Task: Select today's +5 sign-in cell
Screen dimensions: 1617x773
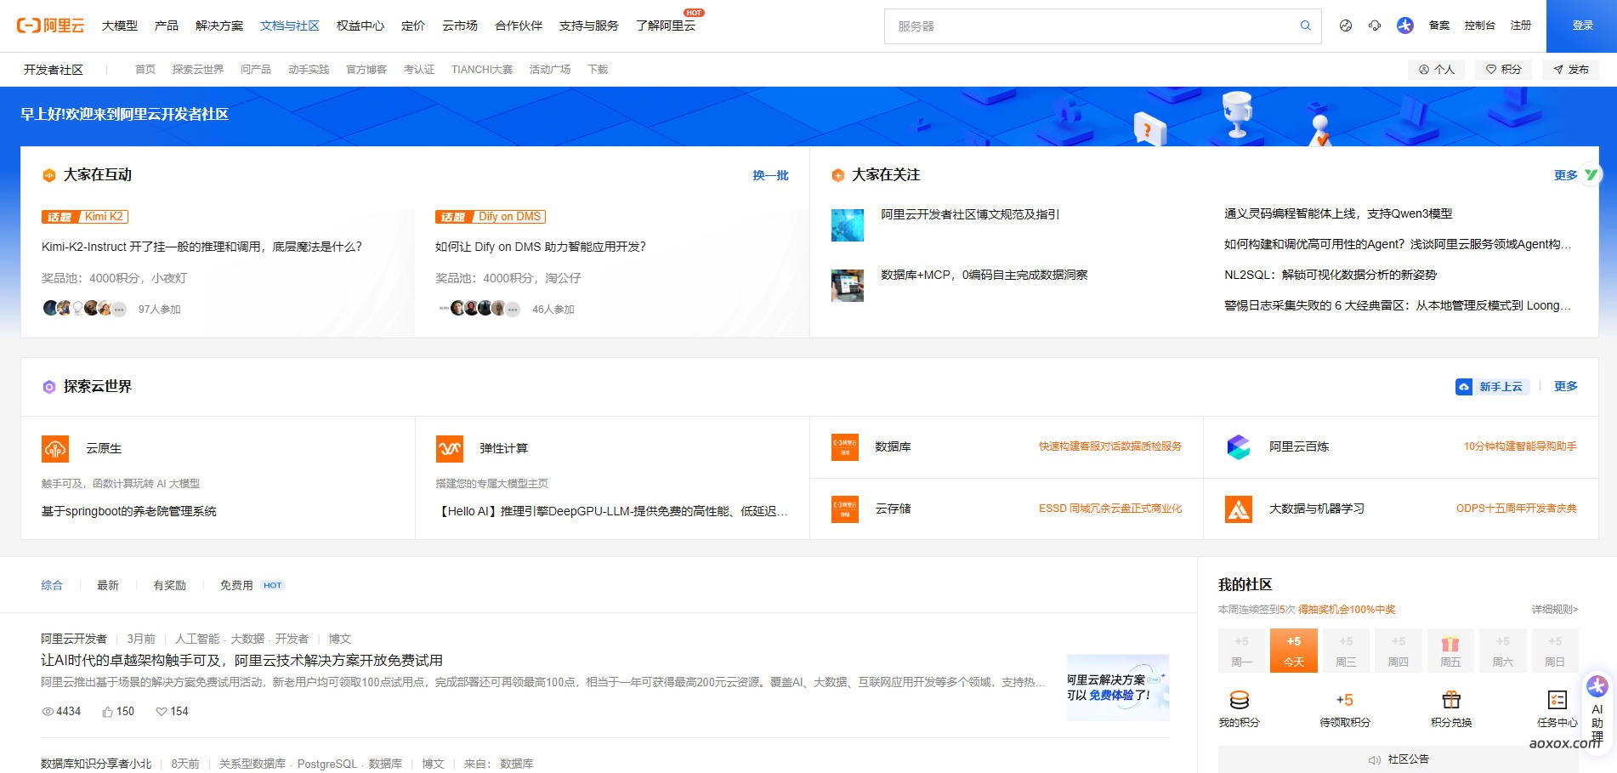Action: 1293,650
